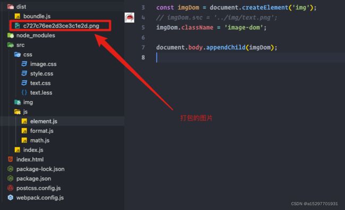The image size is (345, 210).
Task: Click the commented imgDom.src line
Action: pyautogui.click(x=217, y=18)
